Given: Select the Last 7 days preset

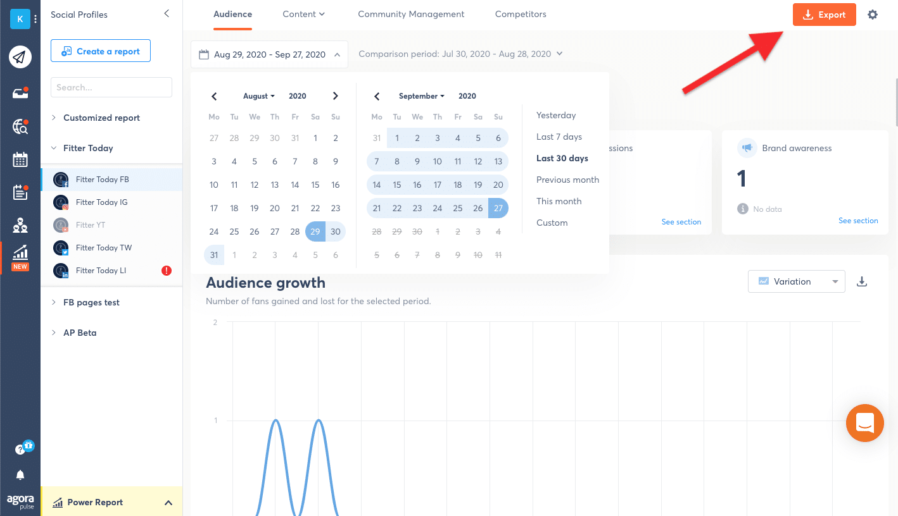Looking at the screenshot, I should pos(559,137).
